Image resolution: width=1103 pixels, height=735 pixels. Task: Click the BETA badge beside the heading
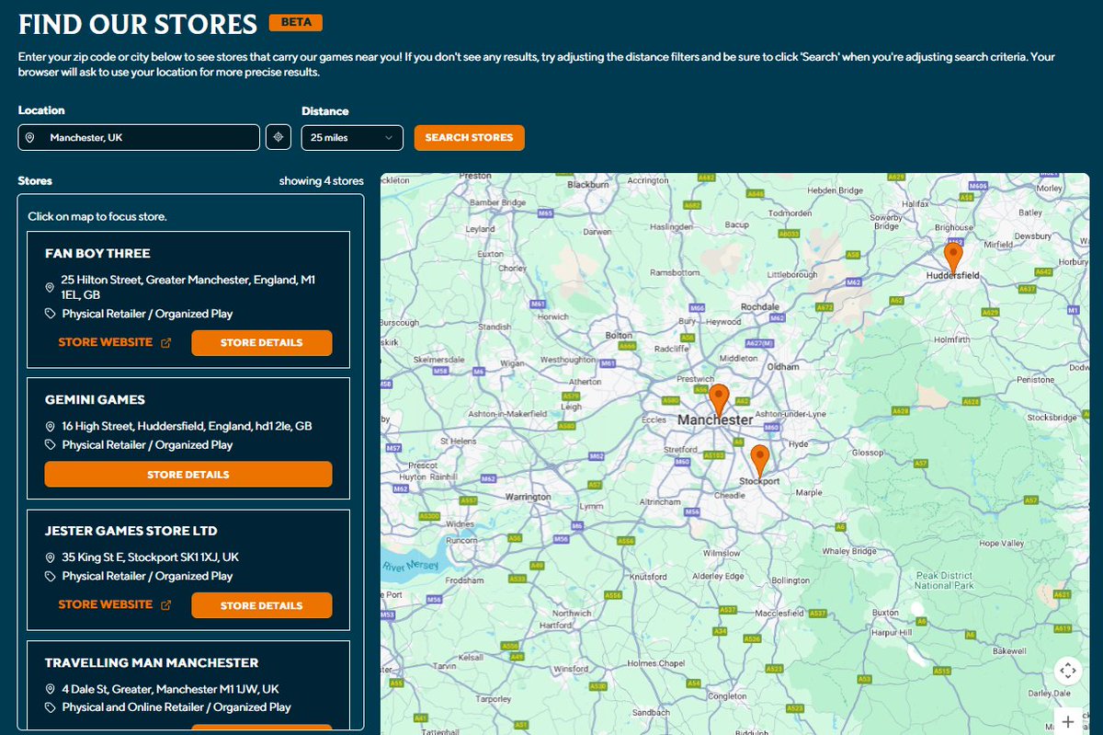coord(295,22)
